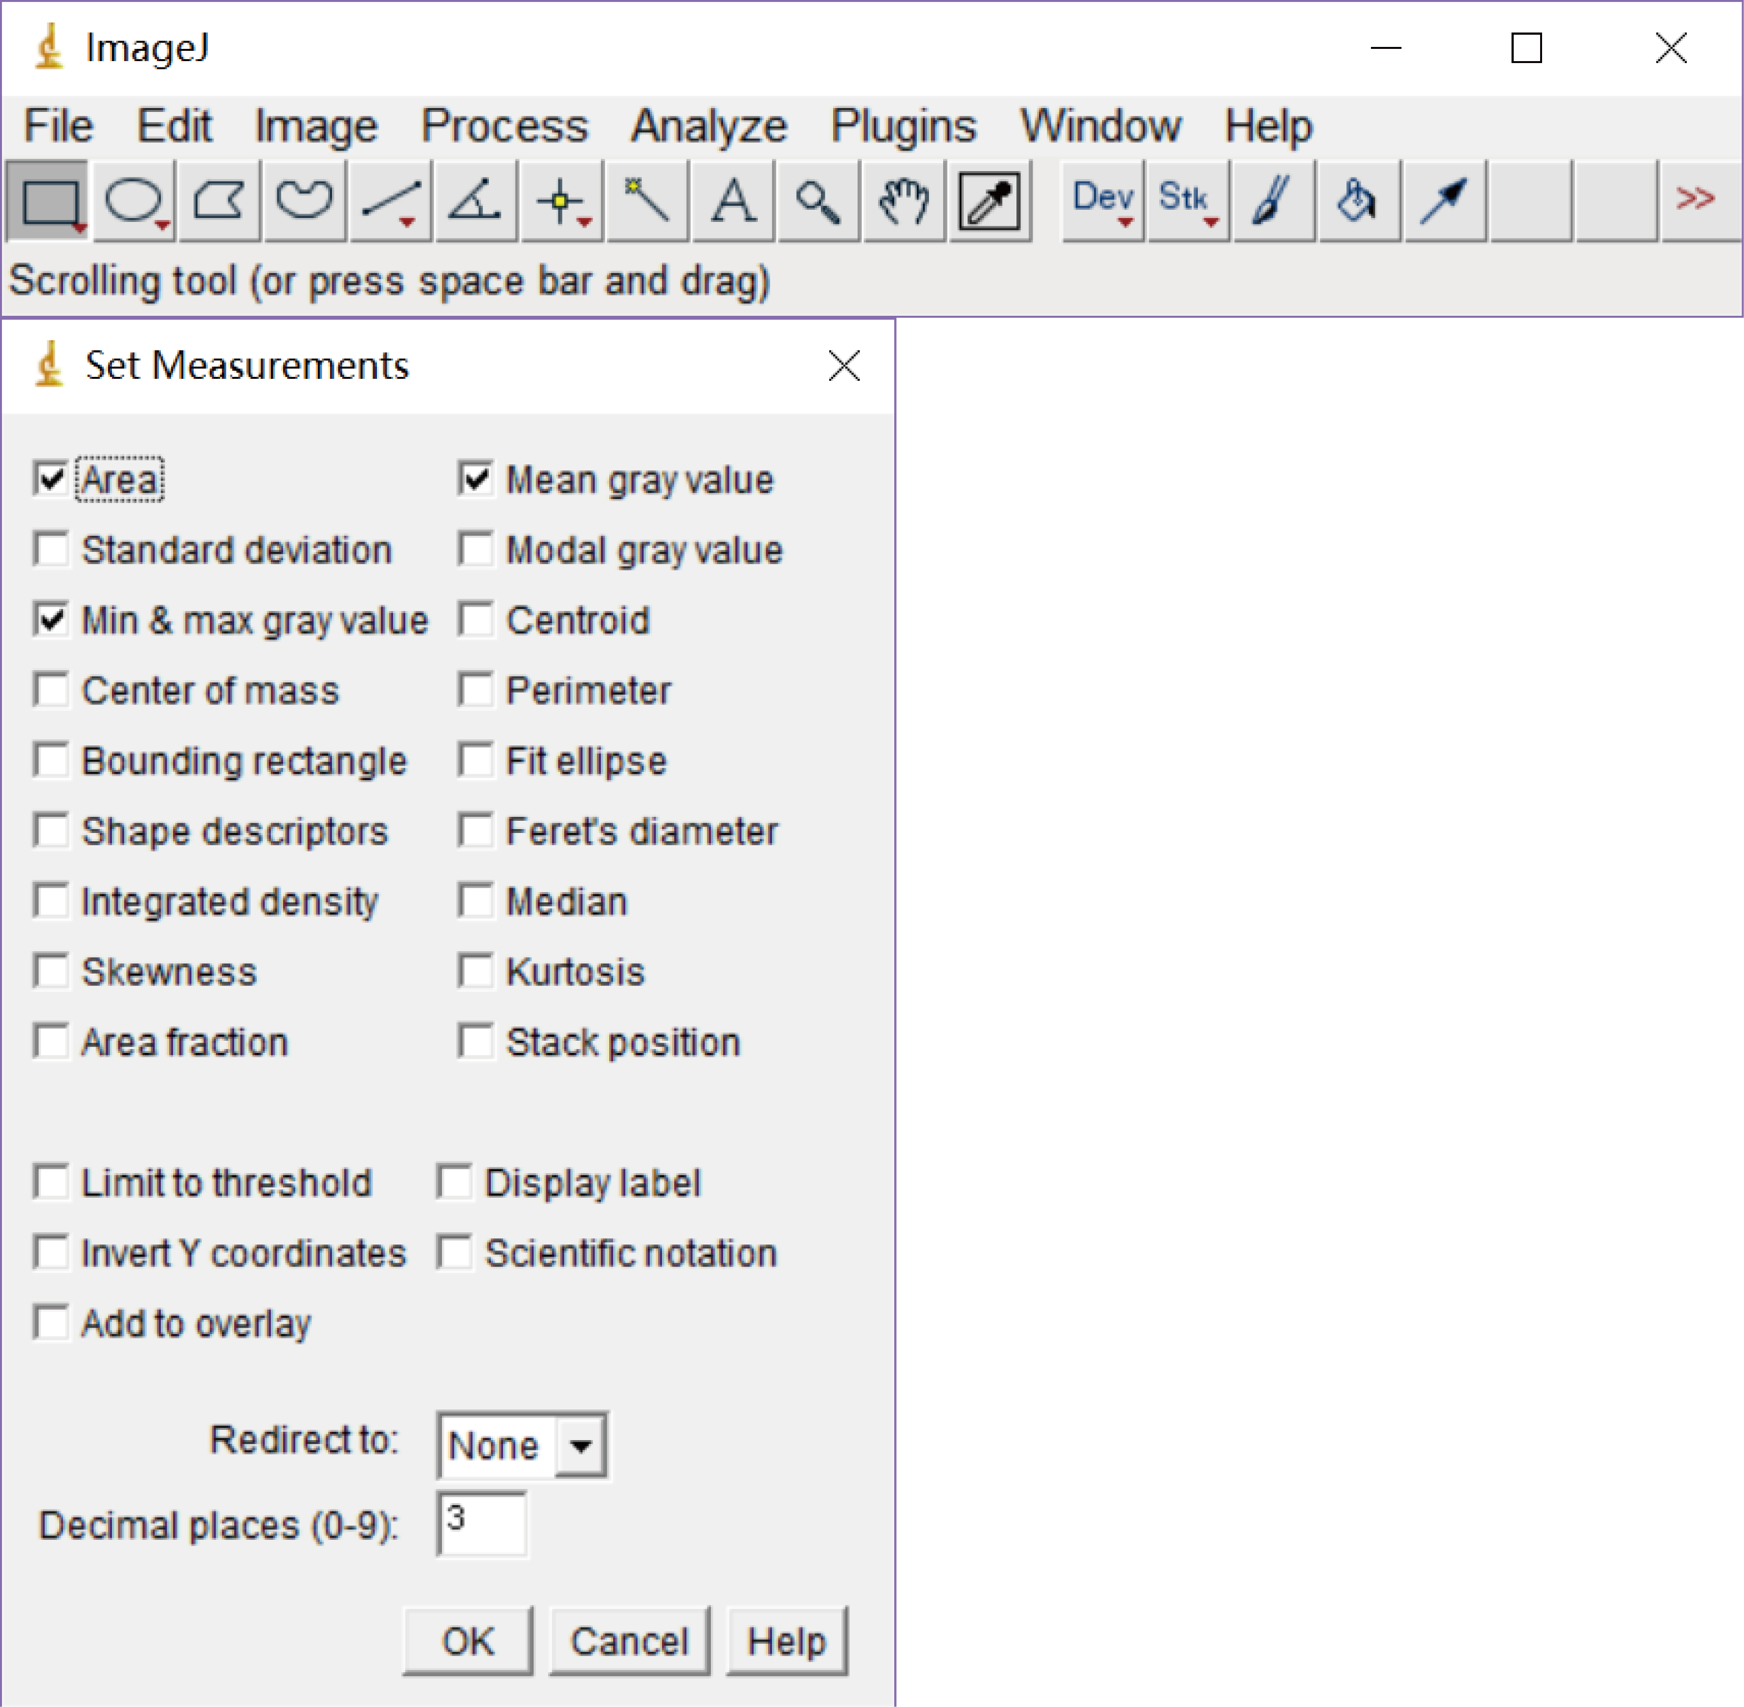Enable Bounding rectangle
This screenshot has width=1744, height=1707.
point(51,760)
